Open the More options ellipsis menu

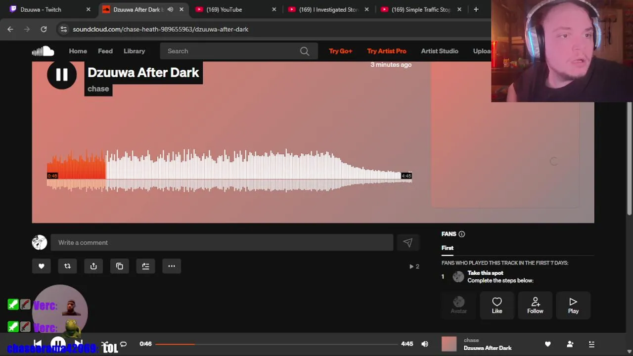[x=172, y=266]
